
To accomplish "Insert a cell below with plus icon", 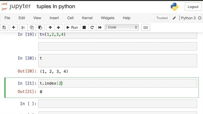I will pyautogui.click(x=13, y=28).
